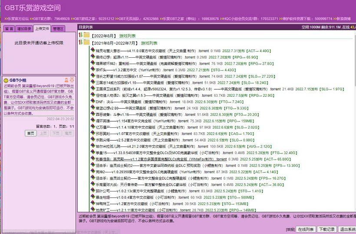The image size is (356, 234).
Task: Collapse the 【2021年8月~2022年7月】 folder icon
Action: 86,42
